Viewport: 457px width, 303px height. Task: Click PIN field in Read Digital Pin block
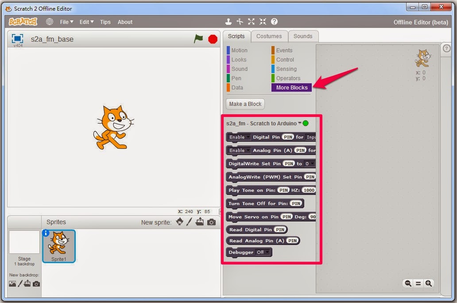(x=280, y=230)
